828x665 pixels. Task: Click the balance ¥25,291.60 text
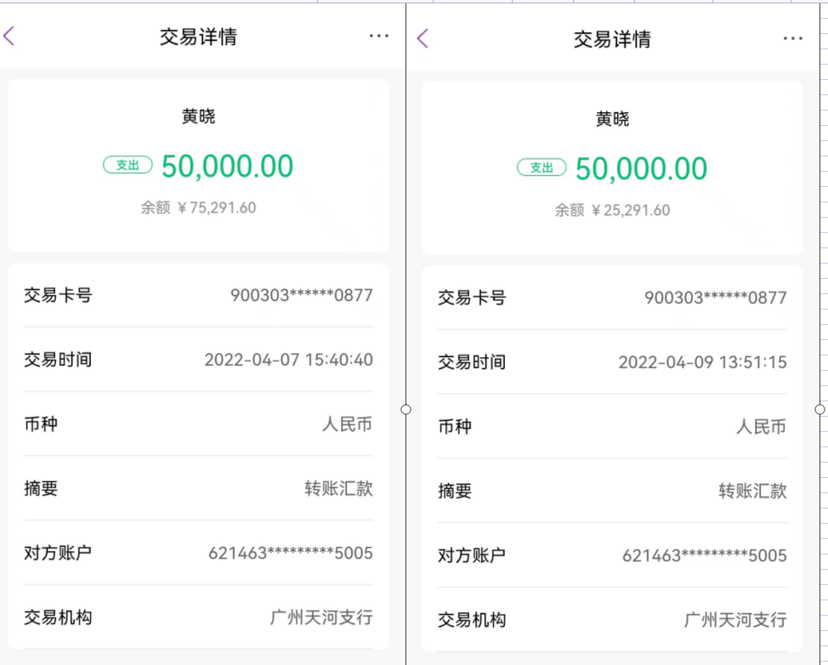pos(612,210)
